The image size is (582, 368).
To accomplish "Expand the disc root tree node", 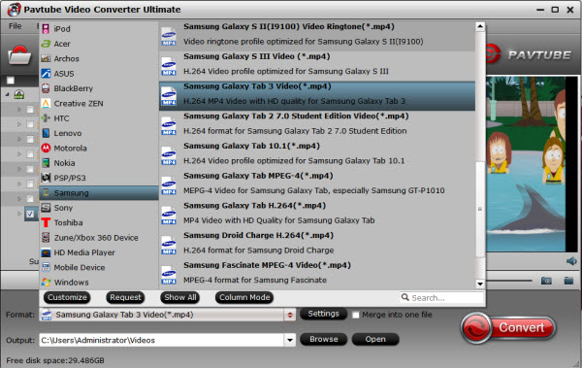I will [x=8, y=94].
